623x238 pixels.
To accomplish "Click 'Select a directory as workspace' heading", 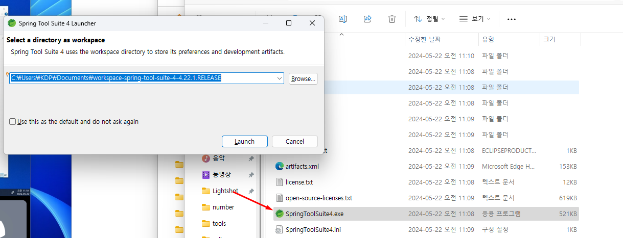I will point(56,40).
